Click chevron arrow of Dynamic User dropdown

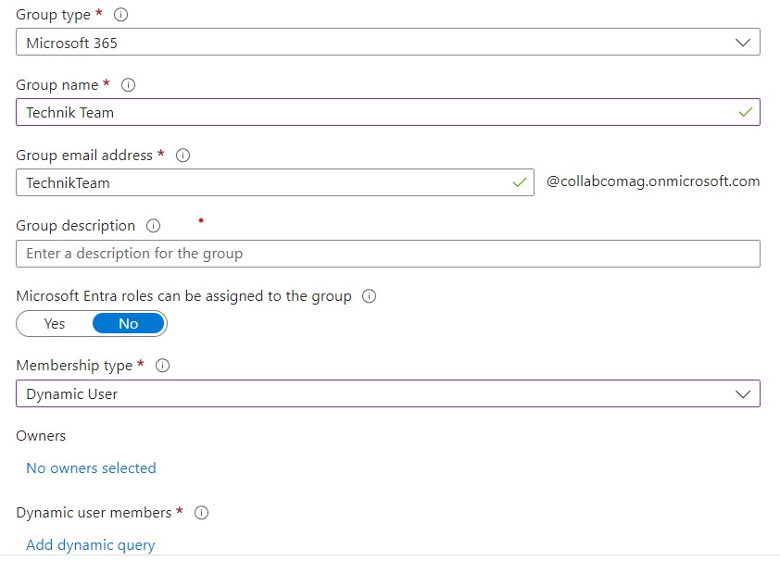click(x=743, y=393)
